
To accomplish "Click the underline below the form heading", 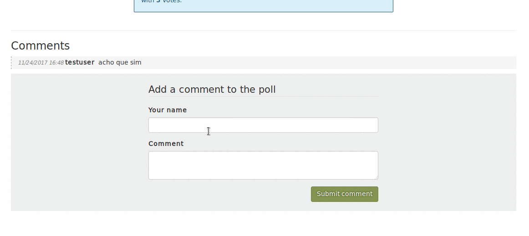I will tap(263, 97).
